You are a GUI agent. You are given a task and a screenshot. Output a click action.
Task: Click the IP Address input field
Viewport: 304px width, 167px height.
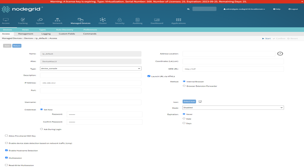tap(91, 83)
